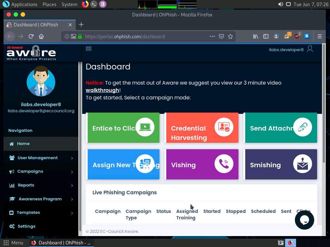Click the Scheduled column header
330x247 pixels.
tap(263, 211)
